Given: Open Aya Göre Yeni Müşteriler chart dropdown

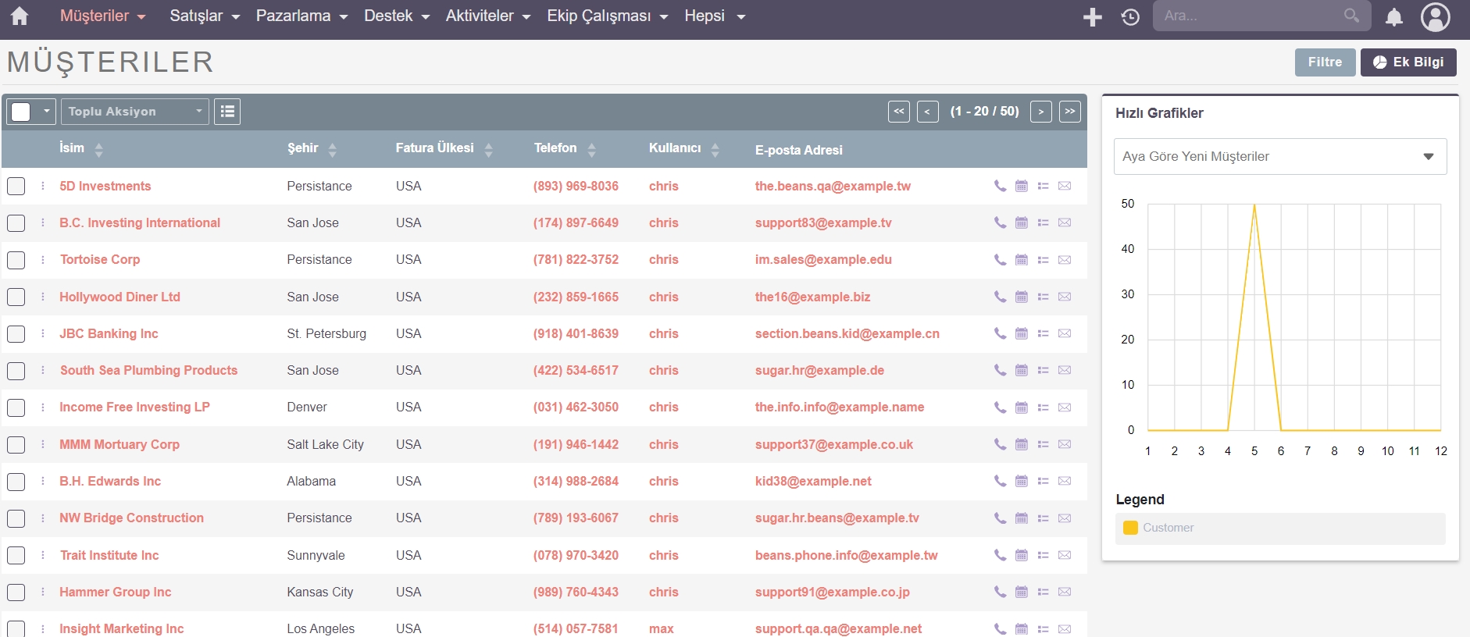Looking at the screenshot, I should click(1280, 156).
